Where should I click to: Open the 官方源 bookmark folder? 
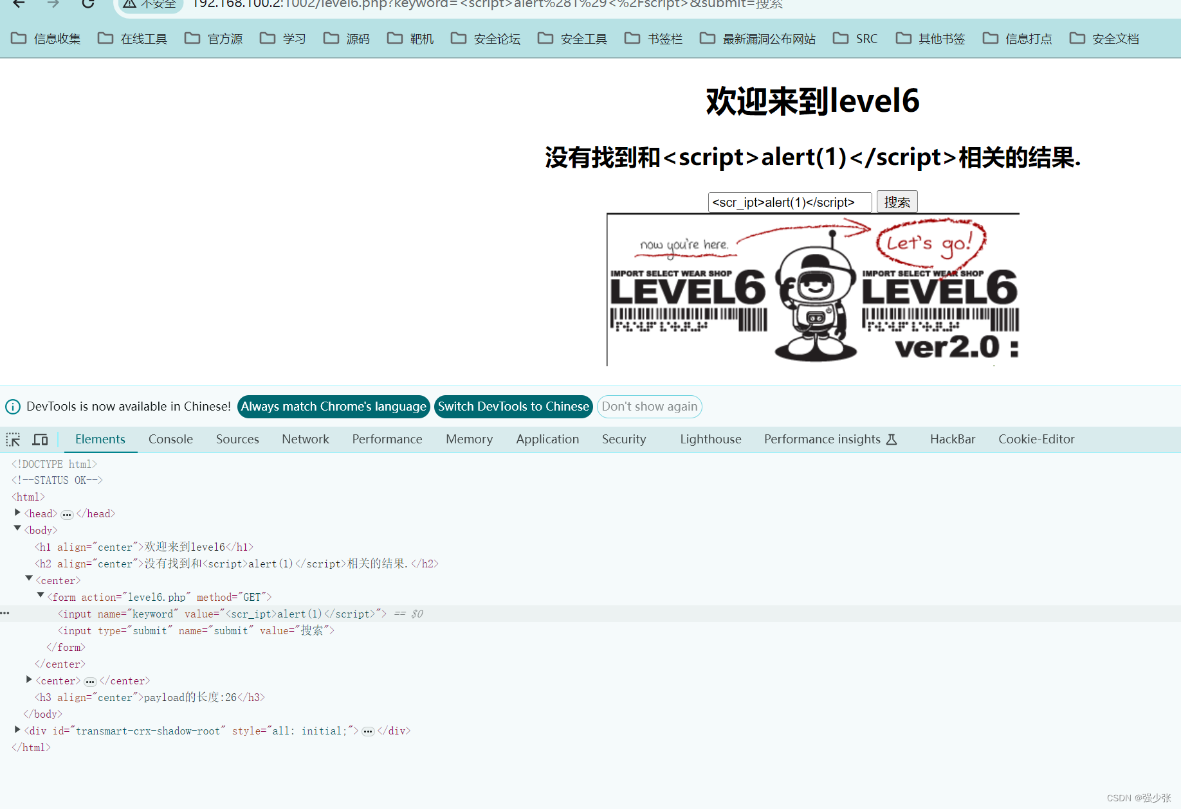pyautogui.click(x=214, y=39)
